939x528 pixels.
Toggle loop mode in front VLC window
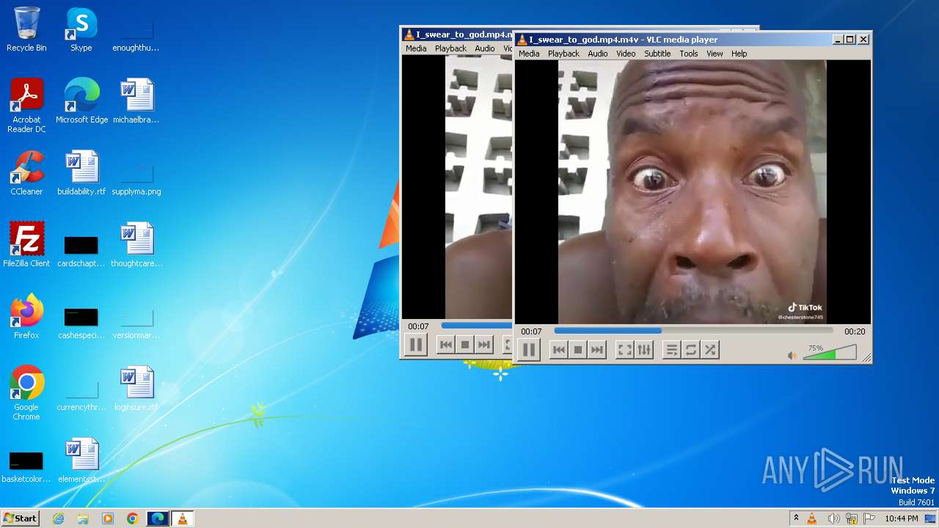pyautogui.click(x=690, y=350)
